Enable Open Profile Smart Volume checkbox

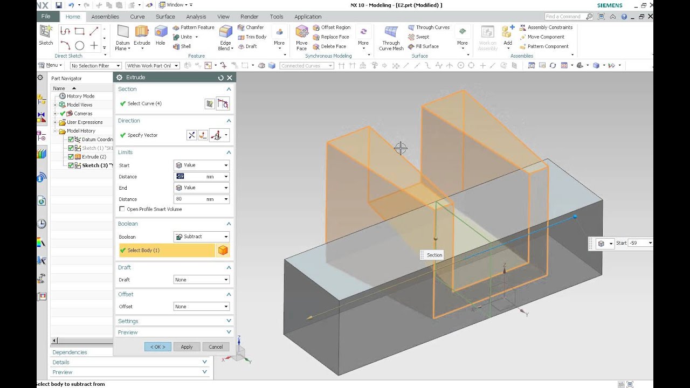[122, 209]
